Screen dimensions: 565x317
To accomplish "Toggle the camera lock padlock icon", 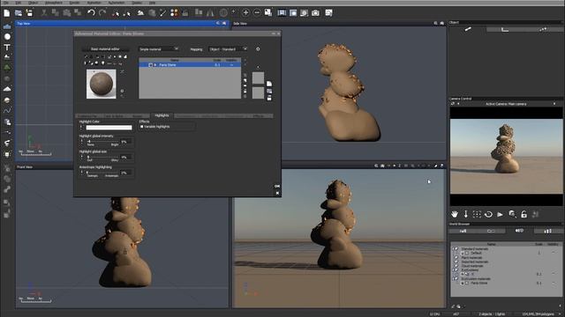I will 524,214.
